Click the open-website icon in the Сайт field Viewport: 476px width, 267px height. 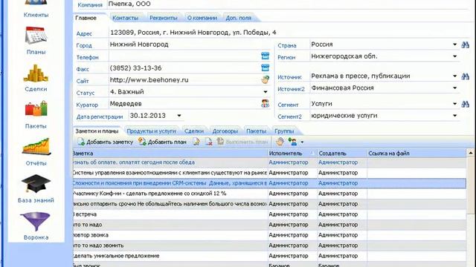(x=265, y=79)
